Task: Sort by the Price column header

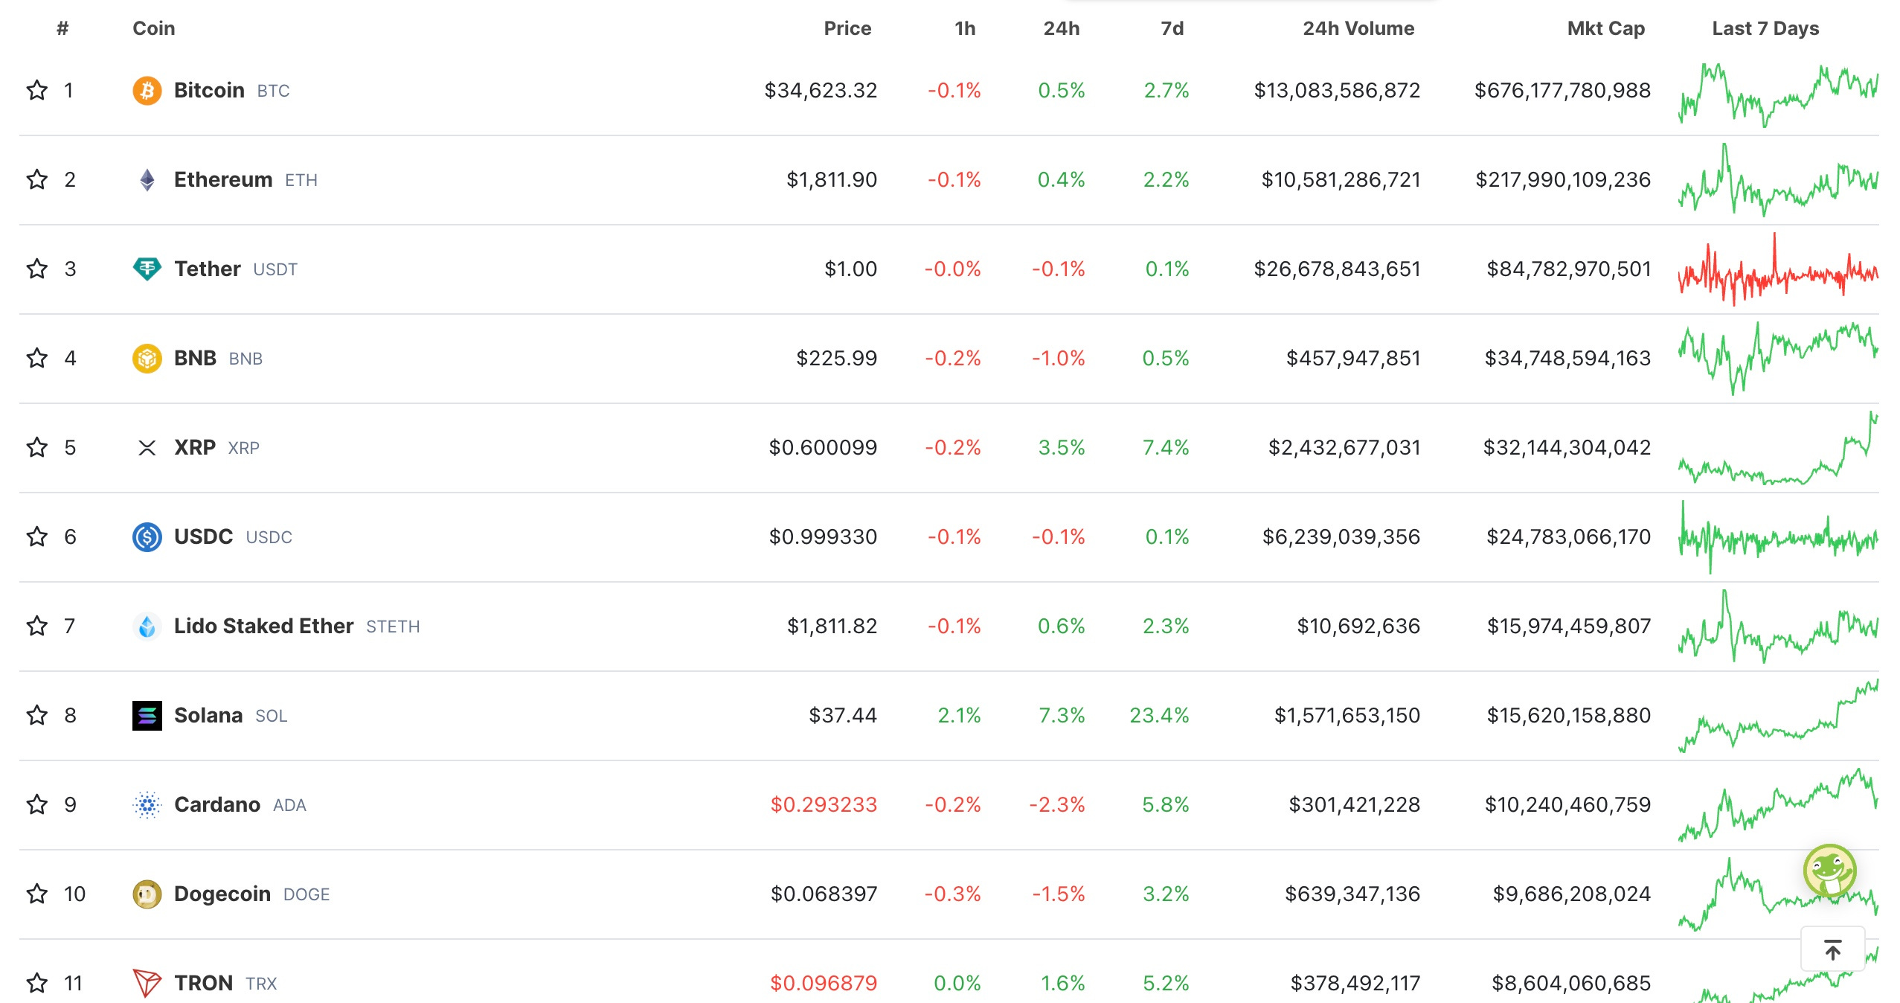Action: click(x=847, y=28)
